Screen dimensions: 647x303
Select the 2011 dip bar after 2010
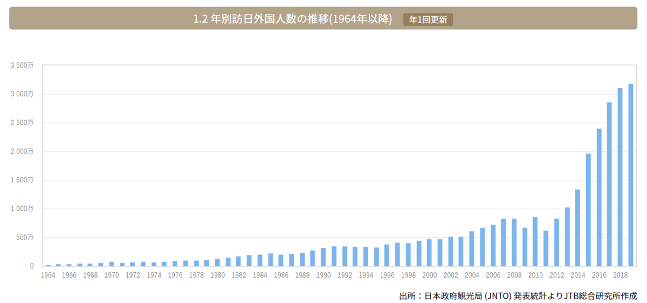click(x=546, y=248)
